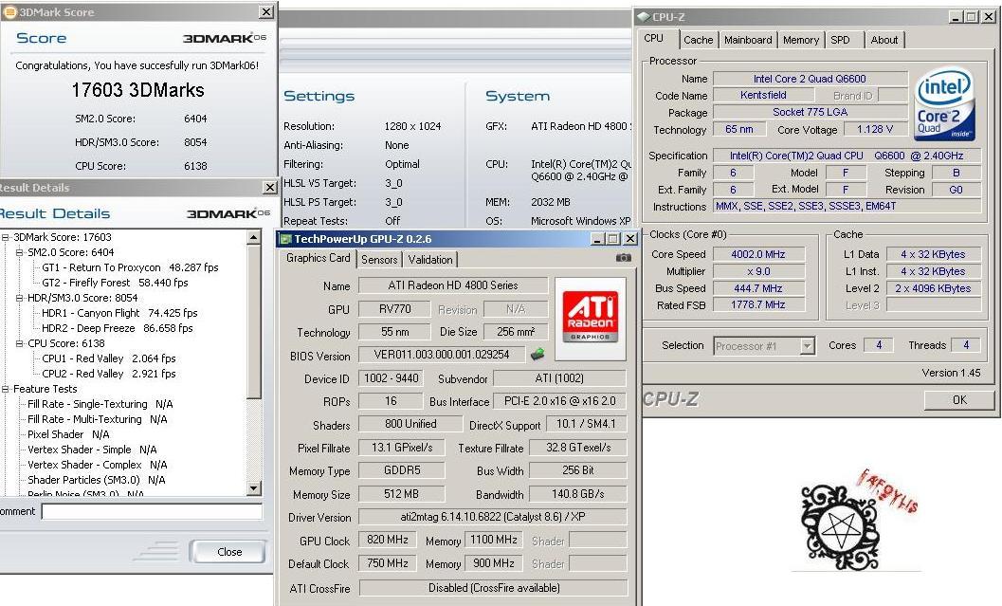Click the RV770 GPU value
This screenshot has width=1002, height=606.
pos(394,309)
